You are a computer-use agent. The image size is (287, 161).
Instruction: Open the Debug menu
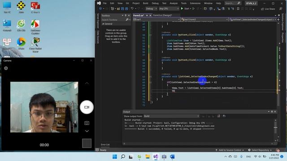[155, 3]
